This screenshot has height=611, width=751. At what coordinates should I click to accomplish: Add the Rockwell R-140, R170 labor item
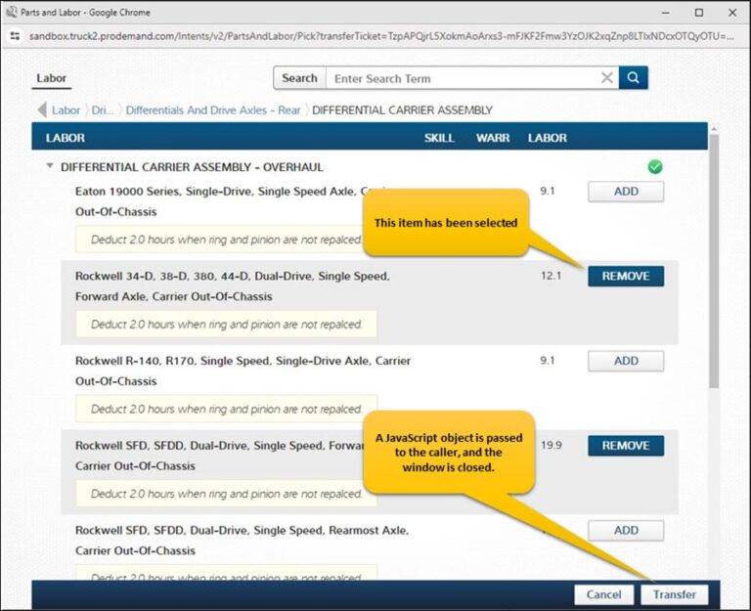625,361
